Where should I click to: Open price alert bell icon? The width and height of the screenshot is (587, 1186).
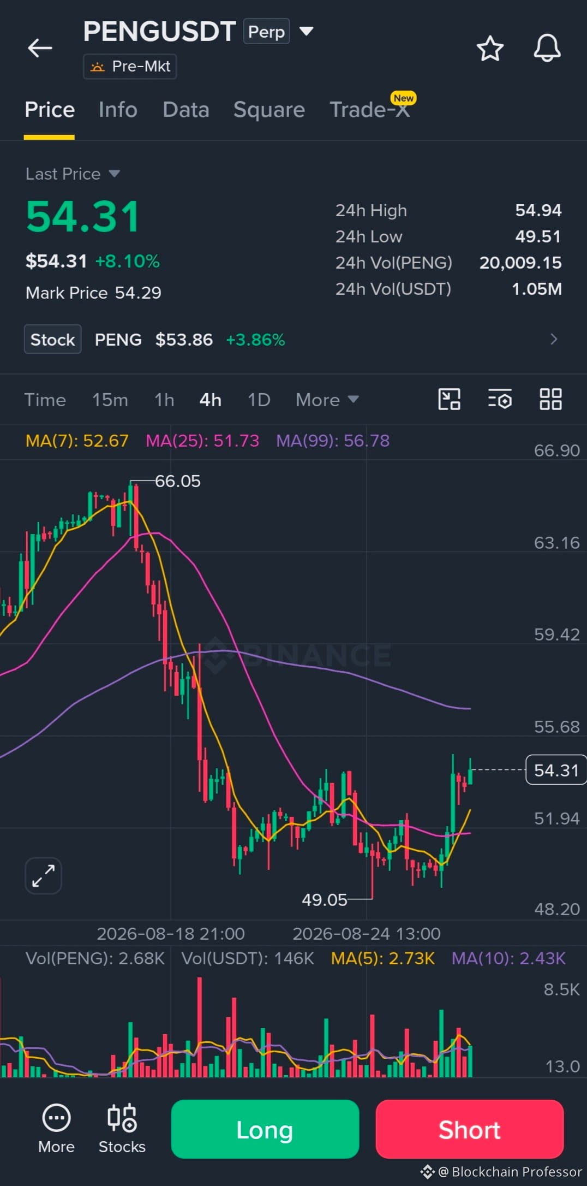(x=547, y=48)
